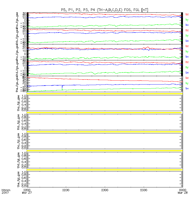Image resolution: width=196 pixels, height=210 pixels.
Task: Select the green by legend label of the tha_fgs panel
Action: pyautogui.click(x=187, y=20)
